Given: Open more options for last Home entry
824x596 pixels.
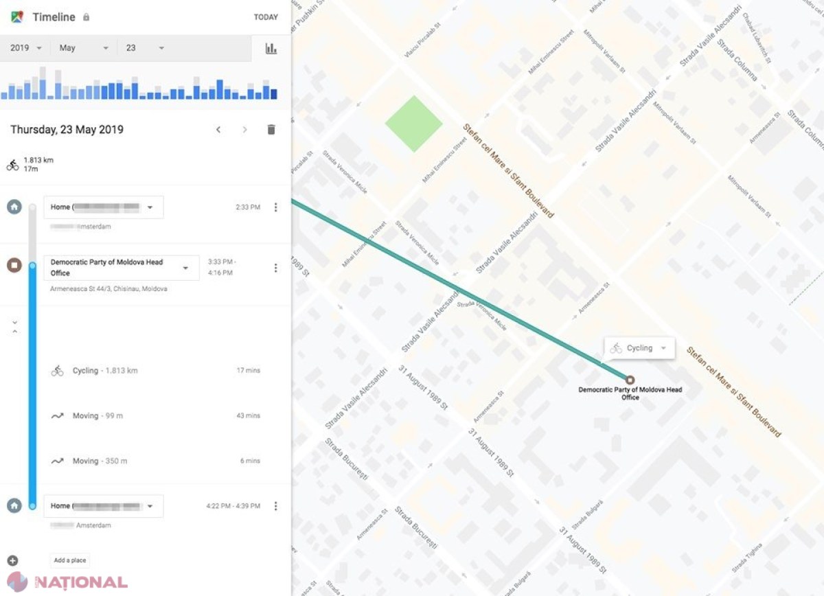Looking at the screenshot, I should click(x=276, y=506).
